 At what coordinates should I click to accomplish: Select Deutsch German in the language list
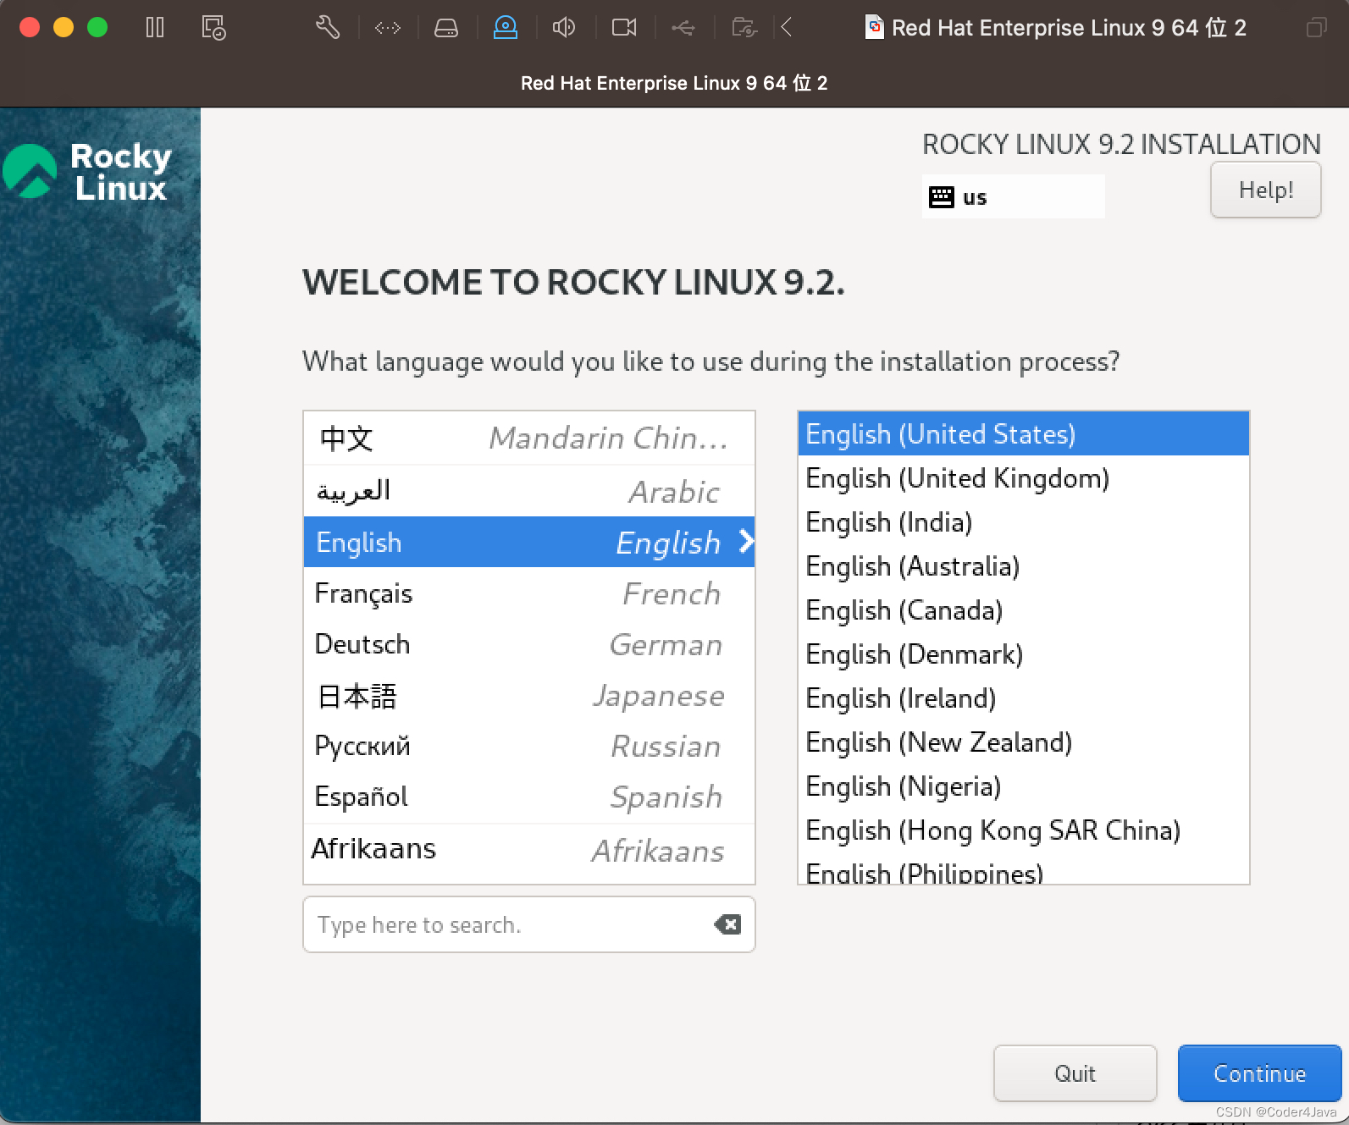(x=529, y=644)
